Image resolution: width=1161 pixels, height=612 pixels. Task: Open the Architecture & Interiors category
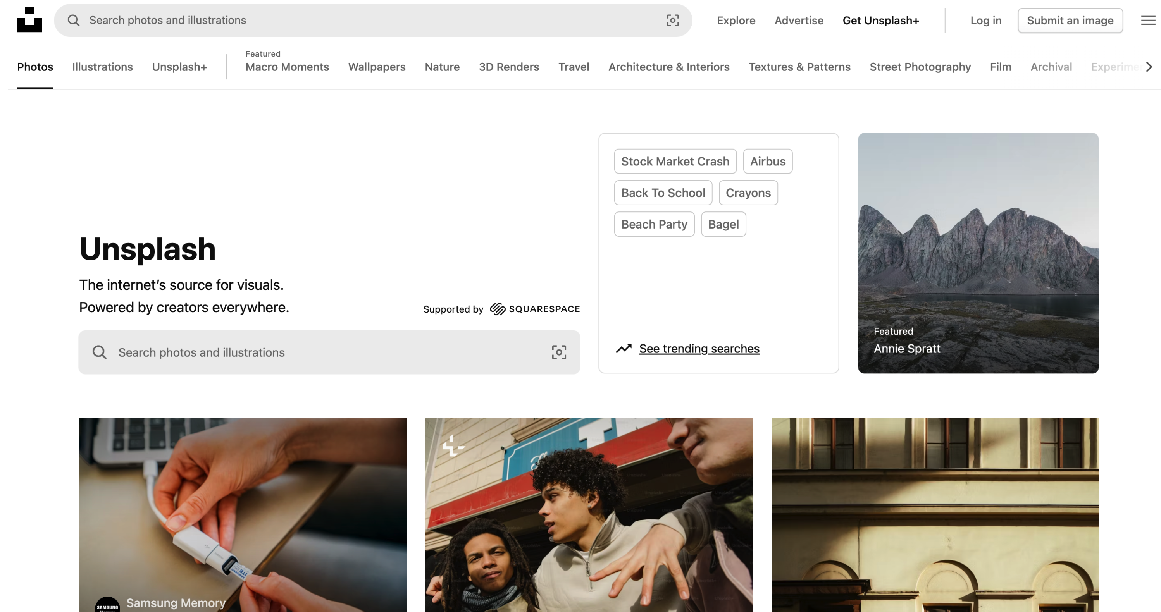tap(669, 67)
